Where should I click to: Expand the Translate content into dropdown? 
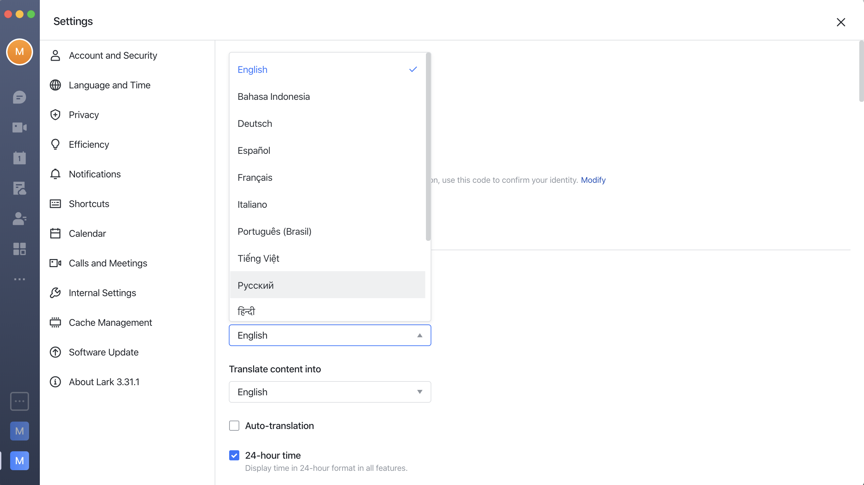[x=330, y=392]
